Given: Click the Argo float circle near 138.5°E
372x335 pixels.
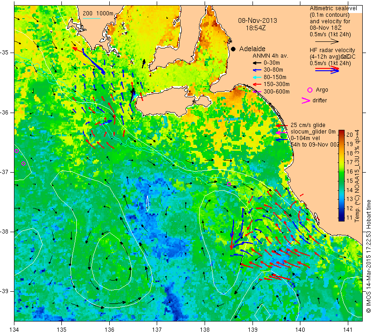Looking at the screenshot, I should click(x=229, y=184).
